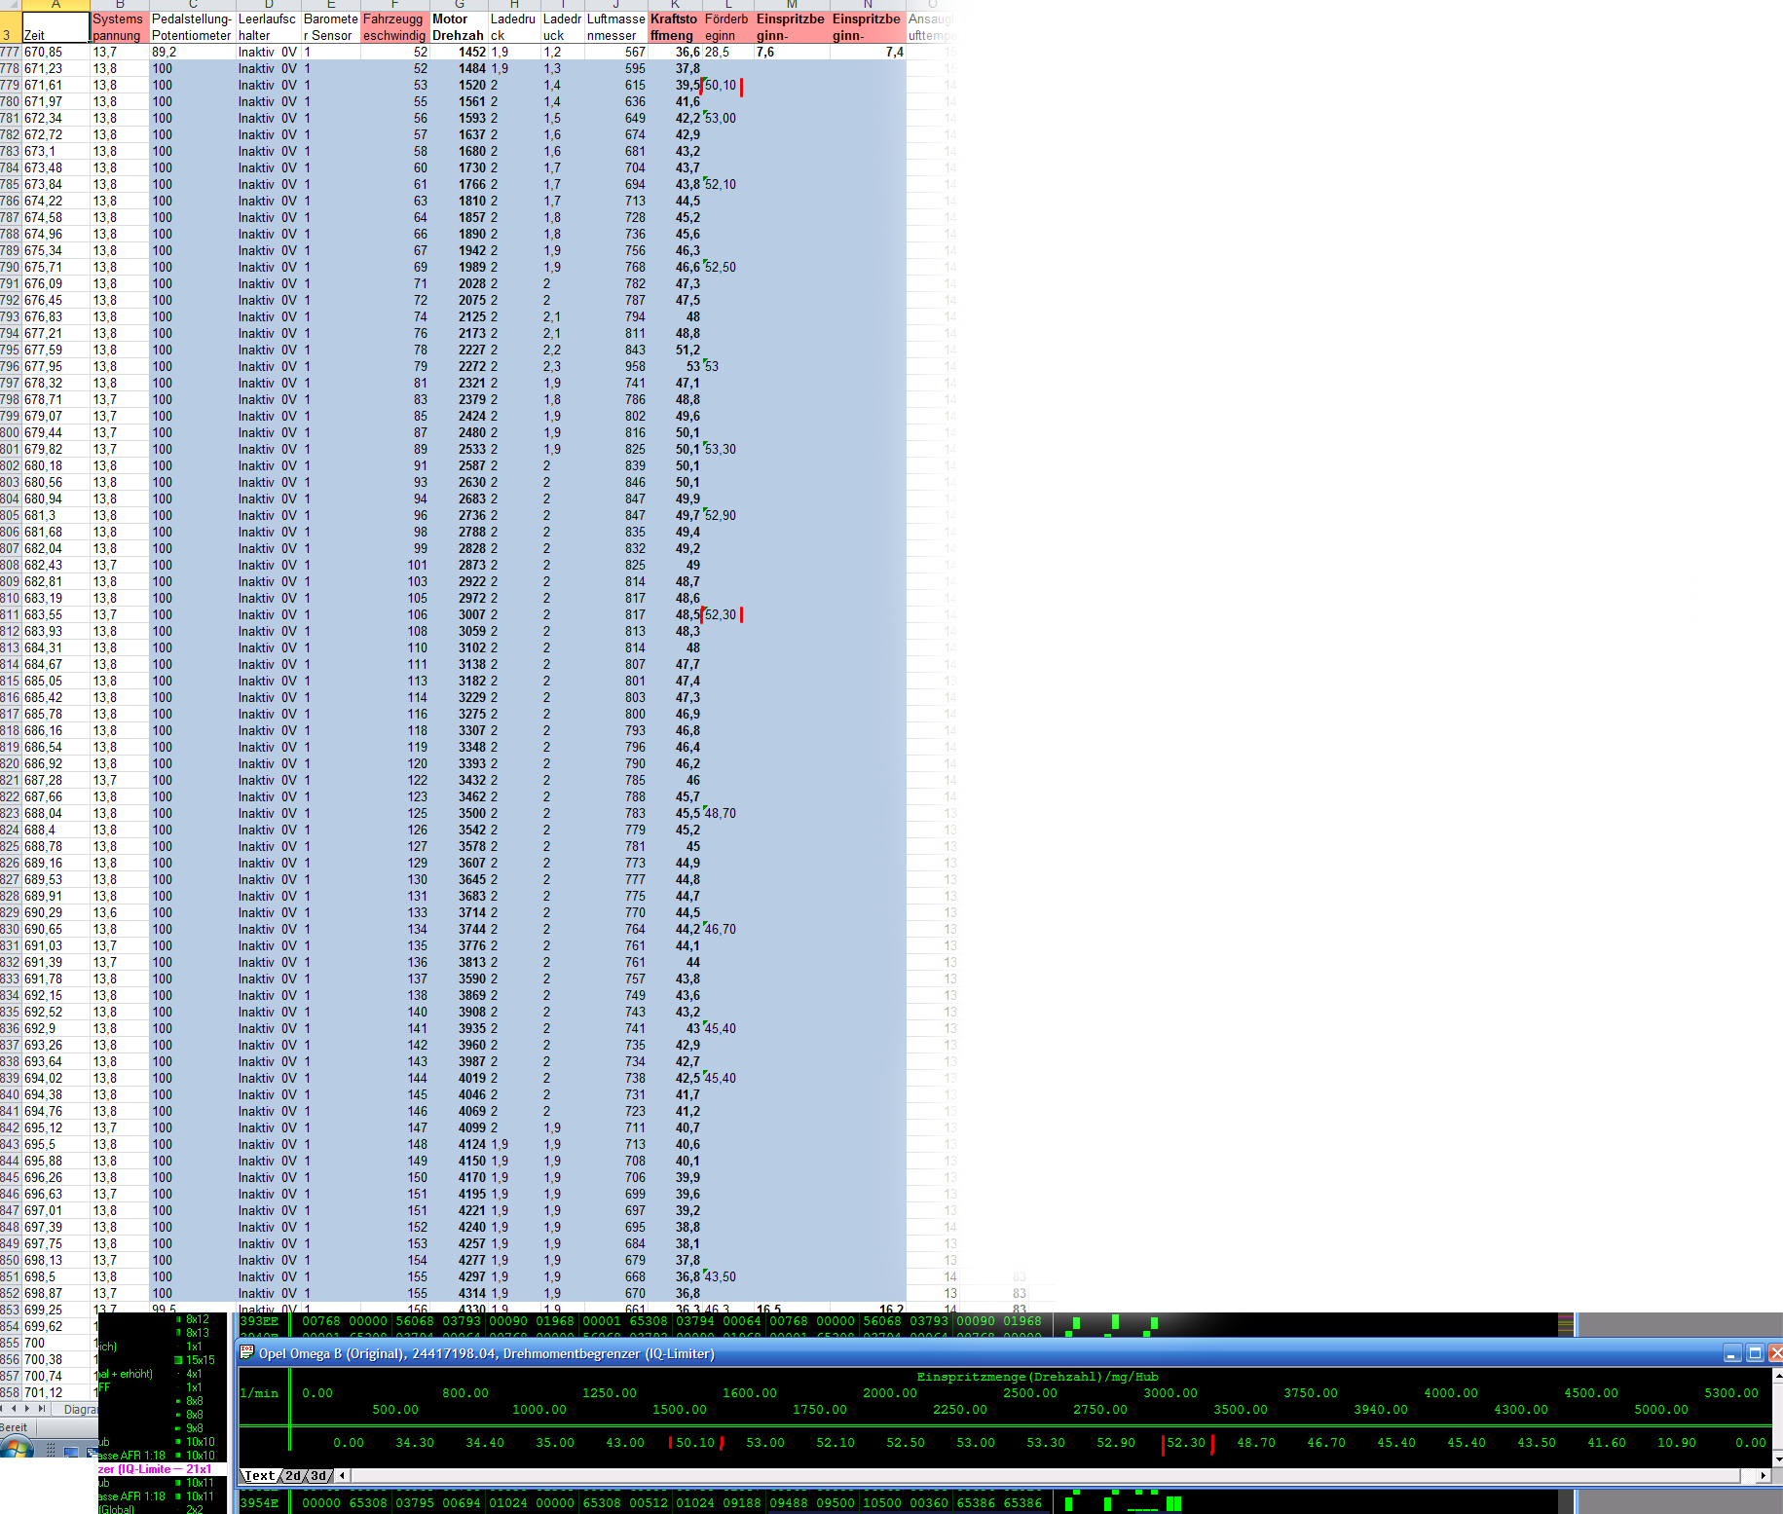Click the Einspritzmenge(Drehzahl)/mg/Hub axis title
Screen dimensions: 1783x1514
click(1038, 1377)
